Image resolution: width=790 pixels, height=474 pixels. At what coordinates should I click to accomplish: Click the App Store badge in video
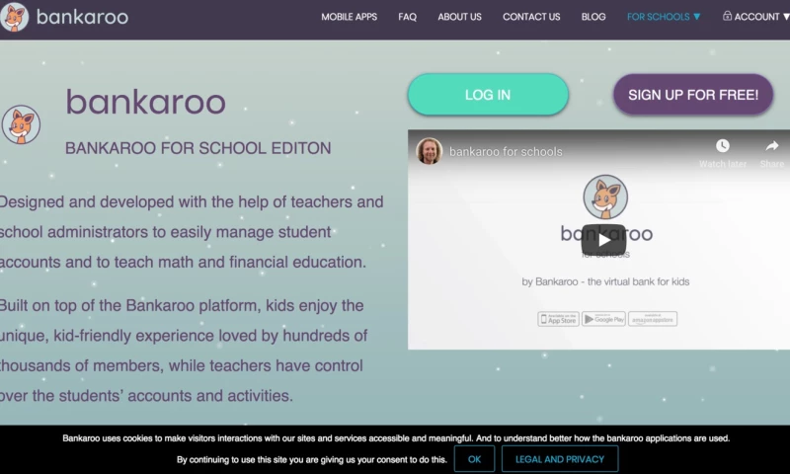click(558, 319)
